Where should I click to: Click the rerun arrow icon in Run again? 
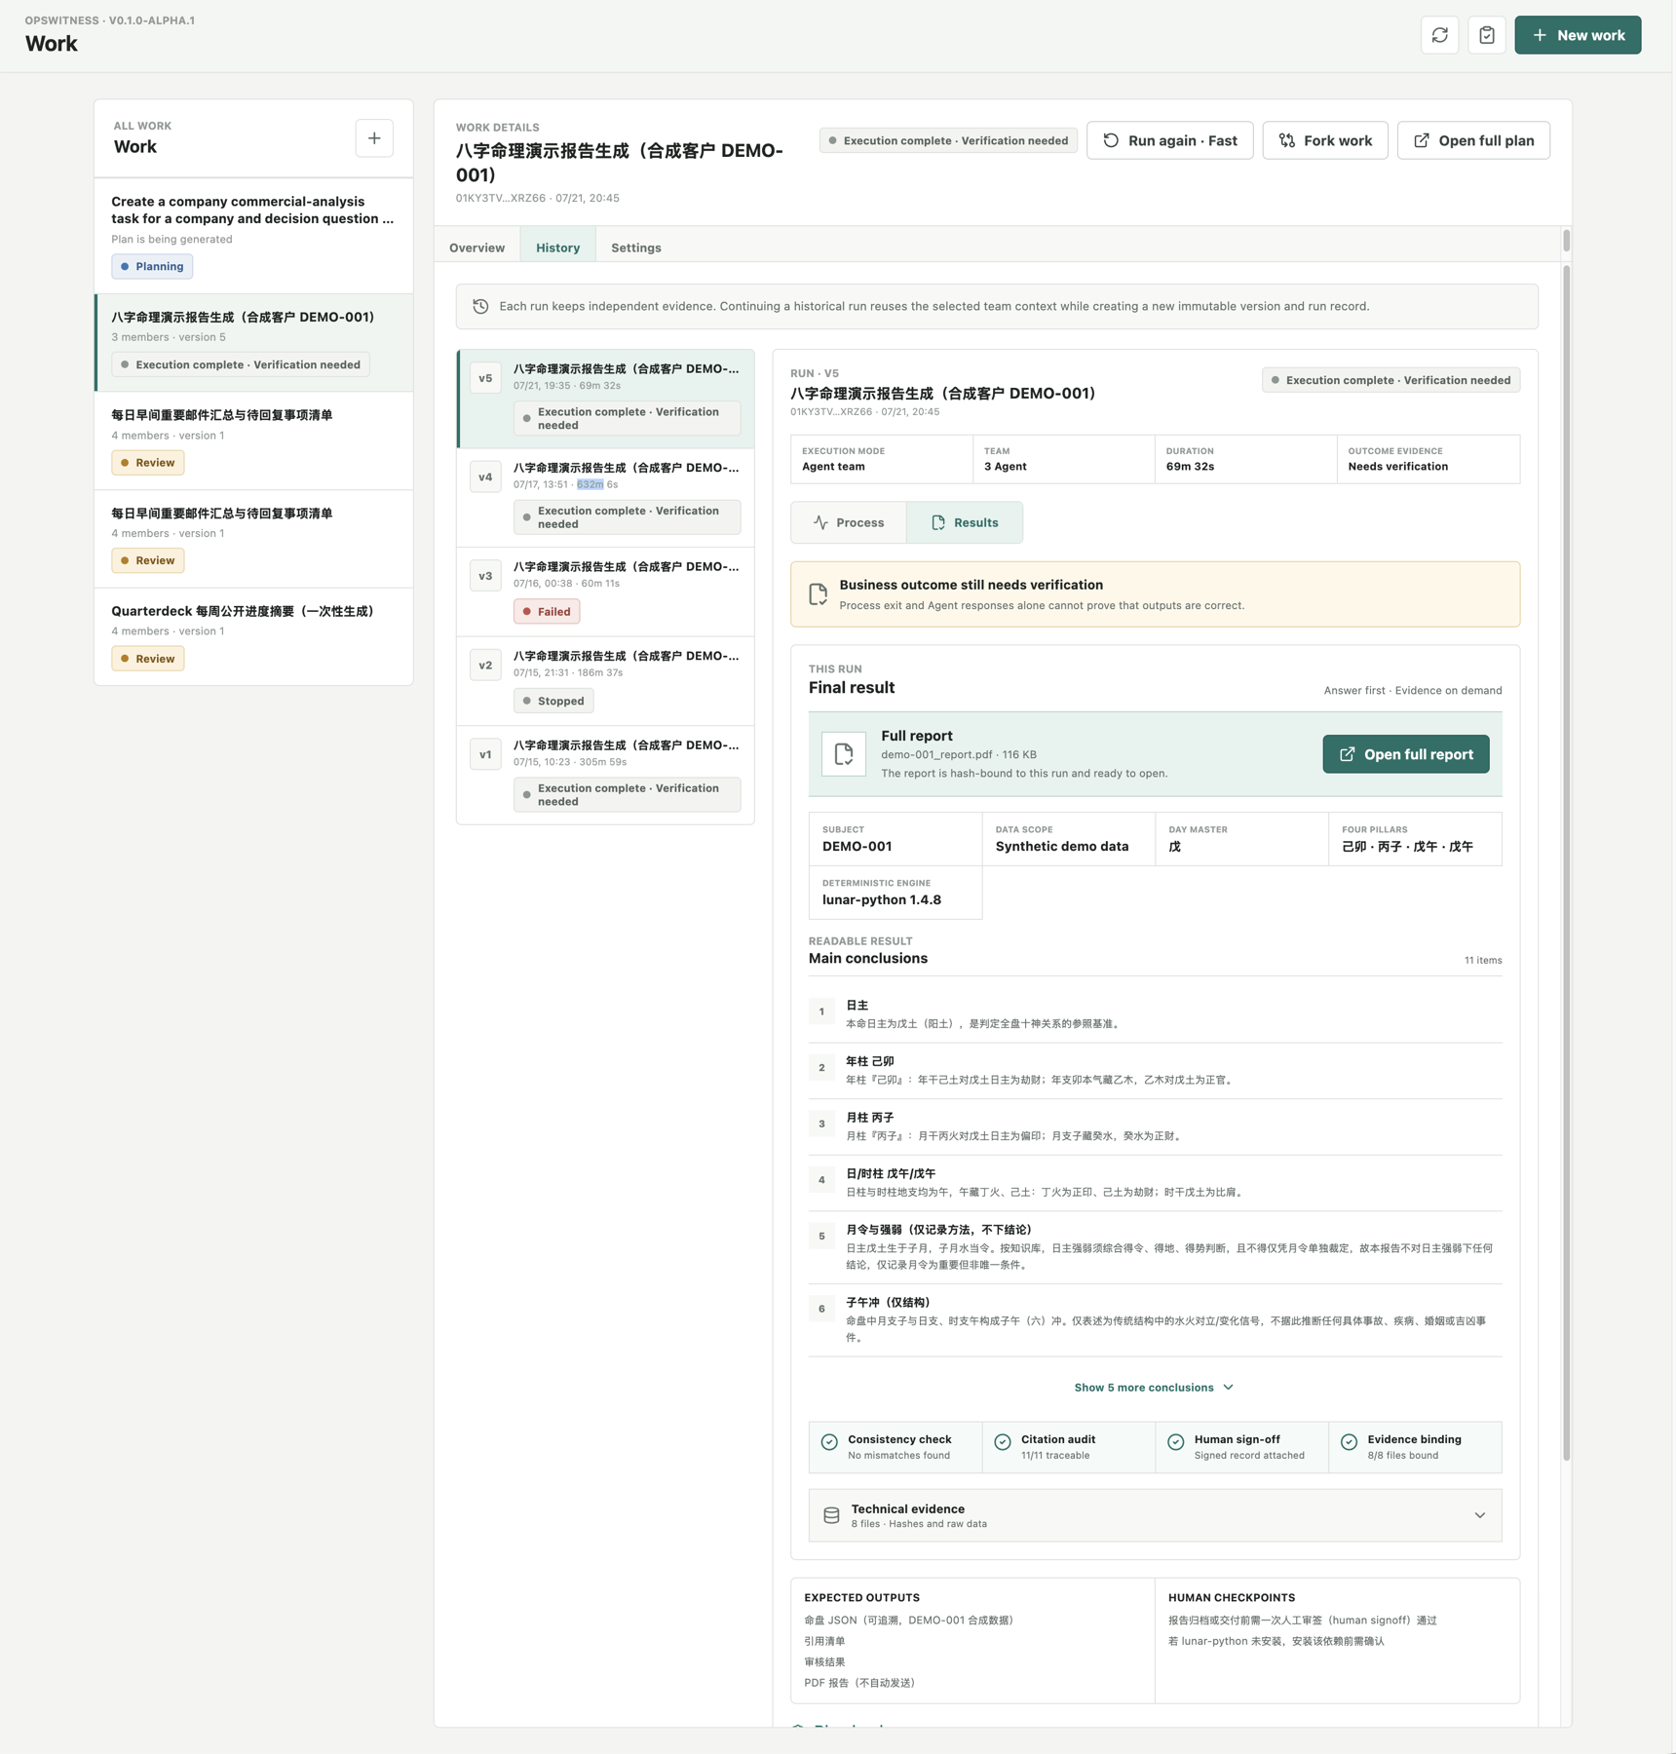[x=1111, y=140]
